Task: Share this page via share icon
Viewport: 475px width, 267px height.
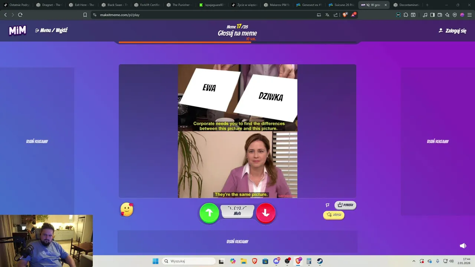Action: point(336,15)
